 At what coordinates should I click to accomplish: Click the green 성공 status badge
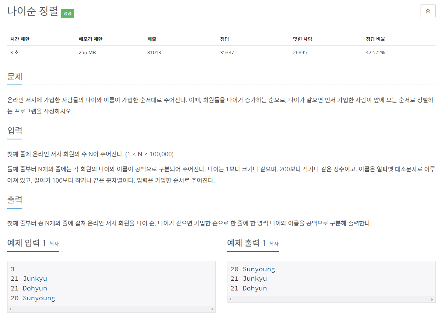[67, 13]
